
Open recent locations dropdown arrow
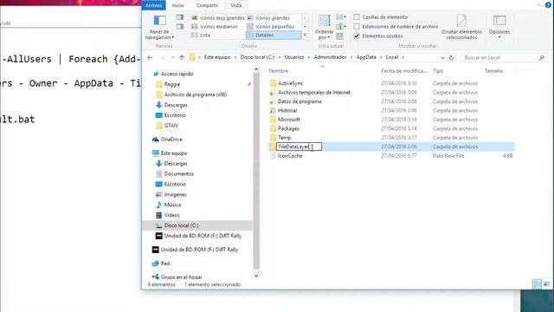[x=172, y=57]
